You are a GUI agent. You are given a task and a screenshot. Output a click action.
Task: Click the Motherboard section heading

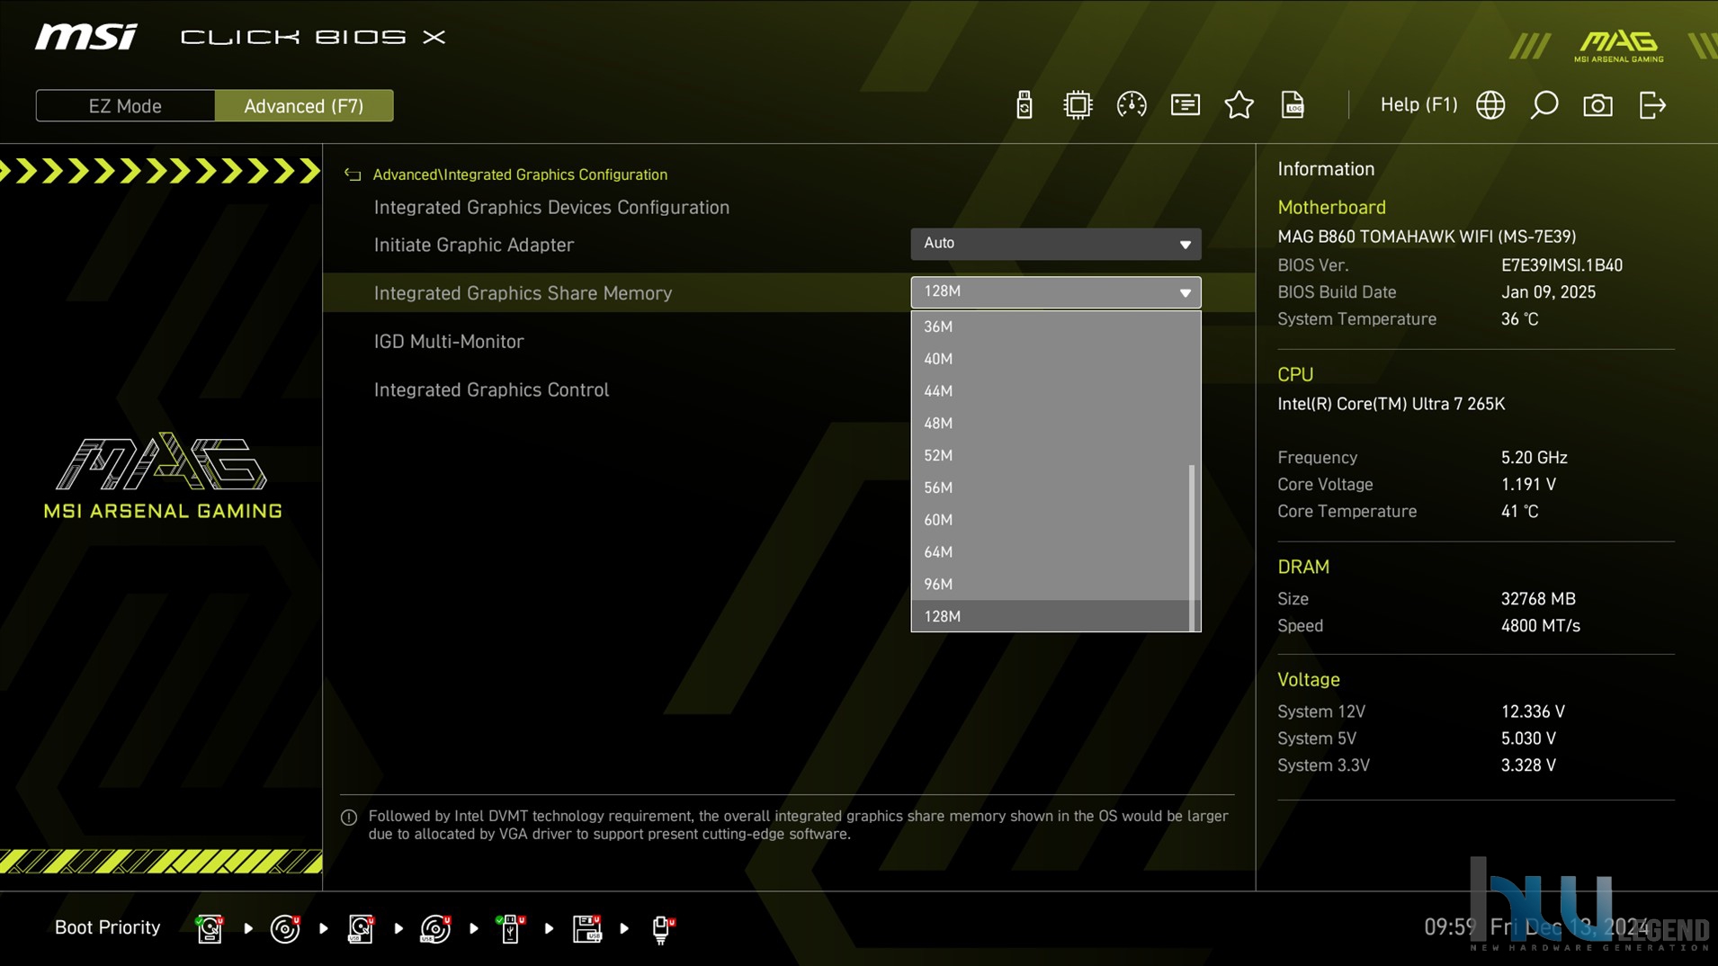[x=1331, y=207]
